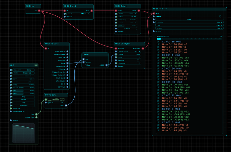Open the LFO Waveform dropdown
The image size is (231, 152).
(x=23, y=70)
